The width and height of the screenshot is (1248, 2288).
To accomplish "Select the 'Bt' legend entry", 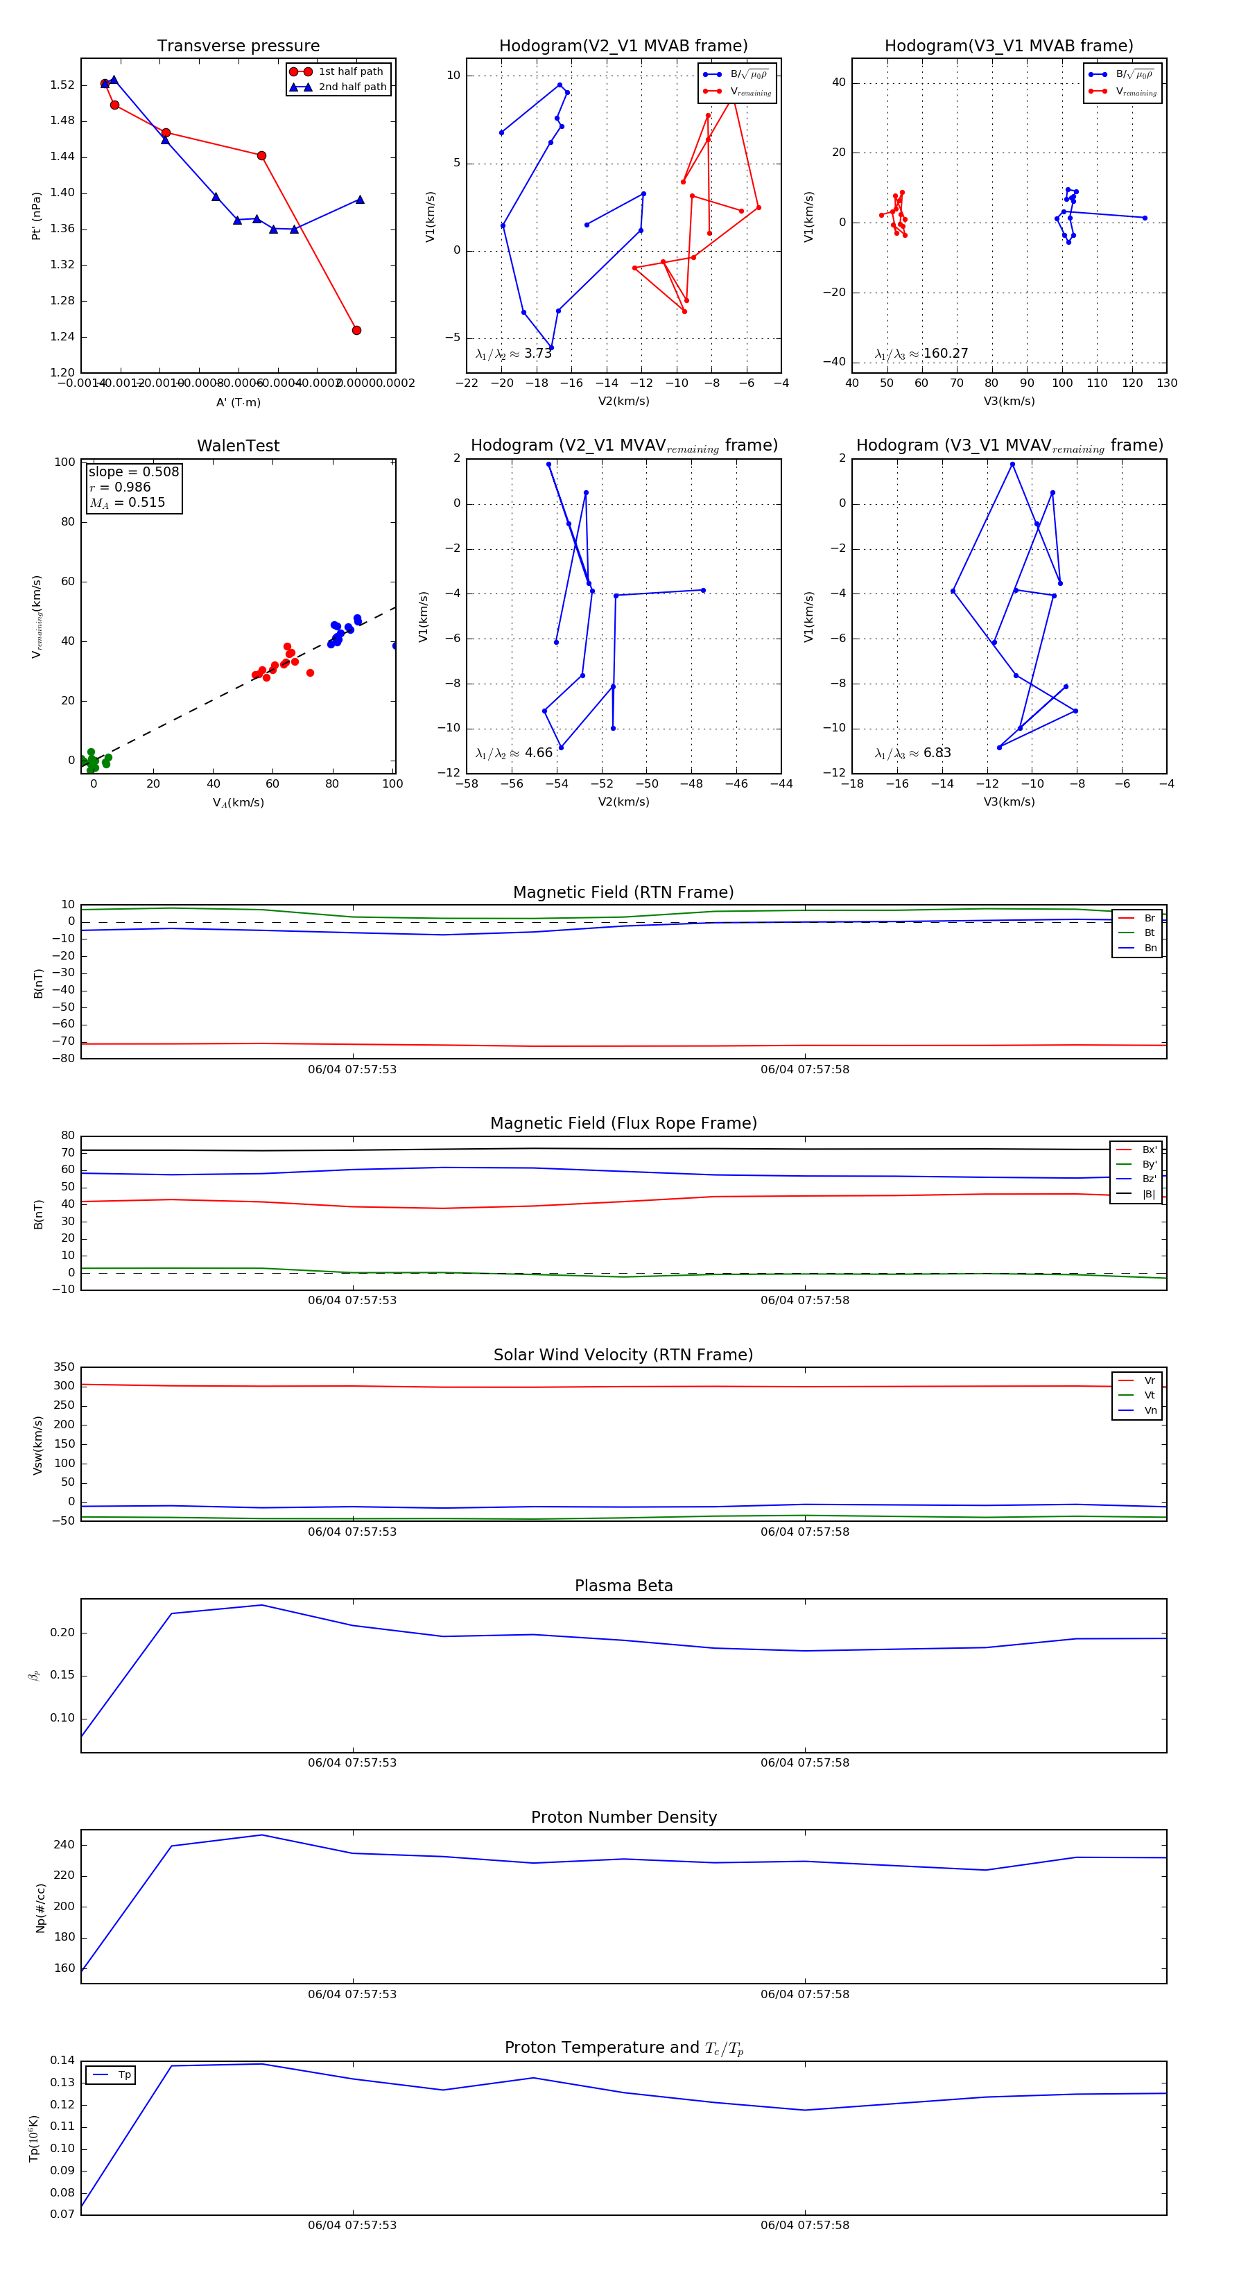I will point(1137,933).
